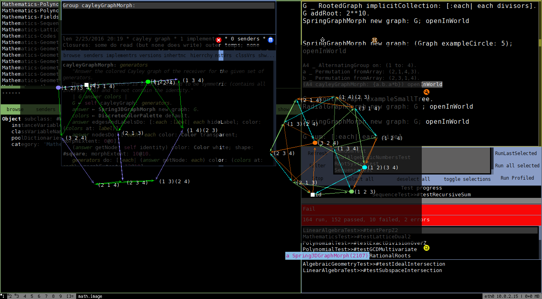This screenshot has height=299, width=542.
Task: Click the 'eth0 10.0.2.15' network status
Action: pos(502,296)
